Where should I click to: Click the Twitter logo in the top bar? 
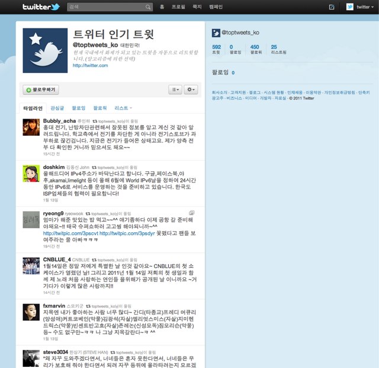point(41,7)
